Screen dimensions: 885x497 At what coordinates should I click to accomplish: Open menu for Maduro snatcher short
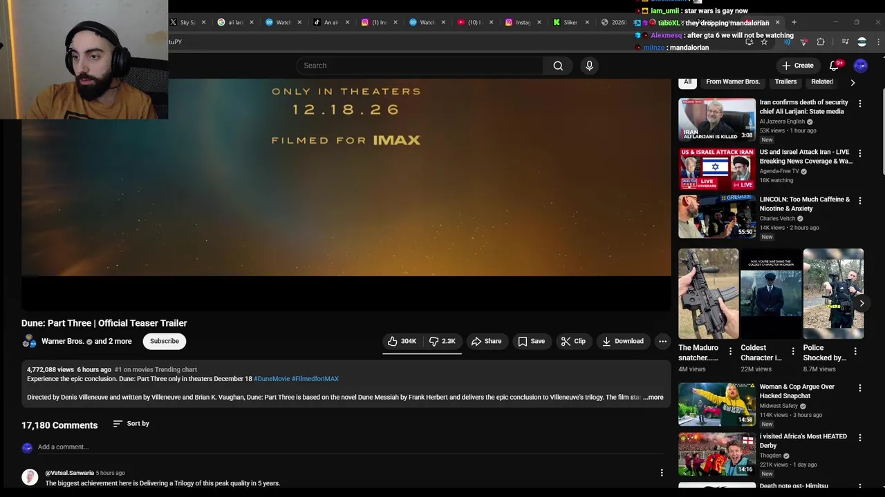(730, 351)
